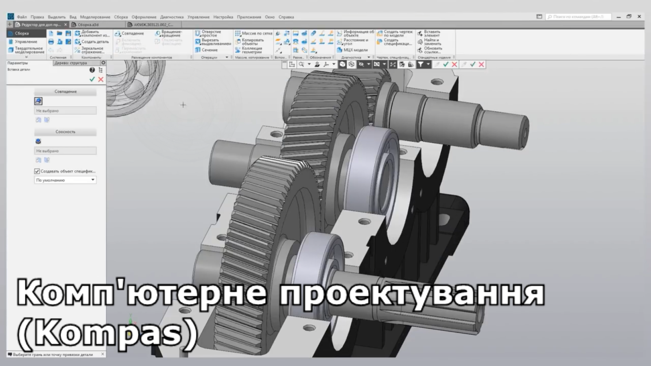The image size is (651, 366).
Task: Toggle the Совпадение face selection button
Action: (x=38, y=101)
